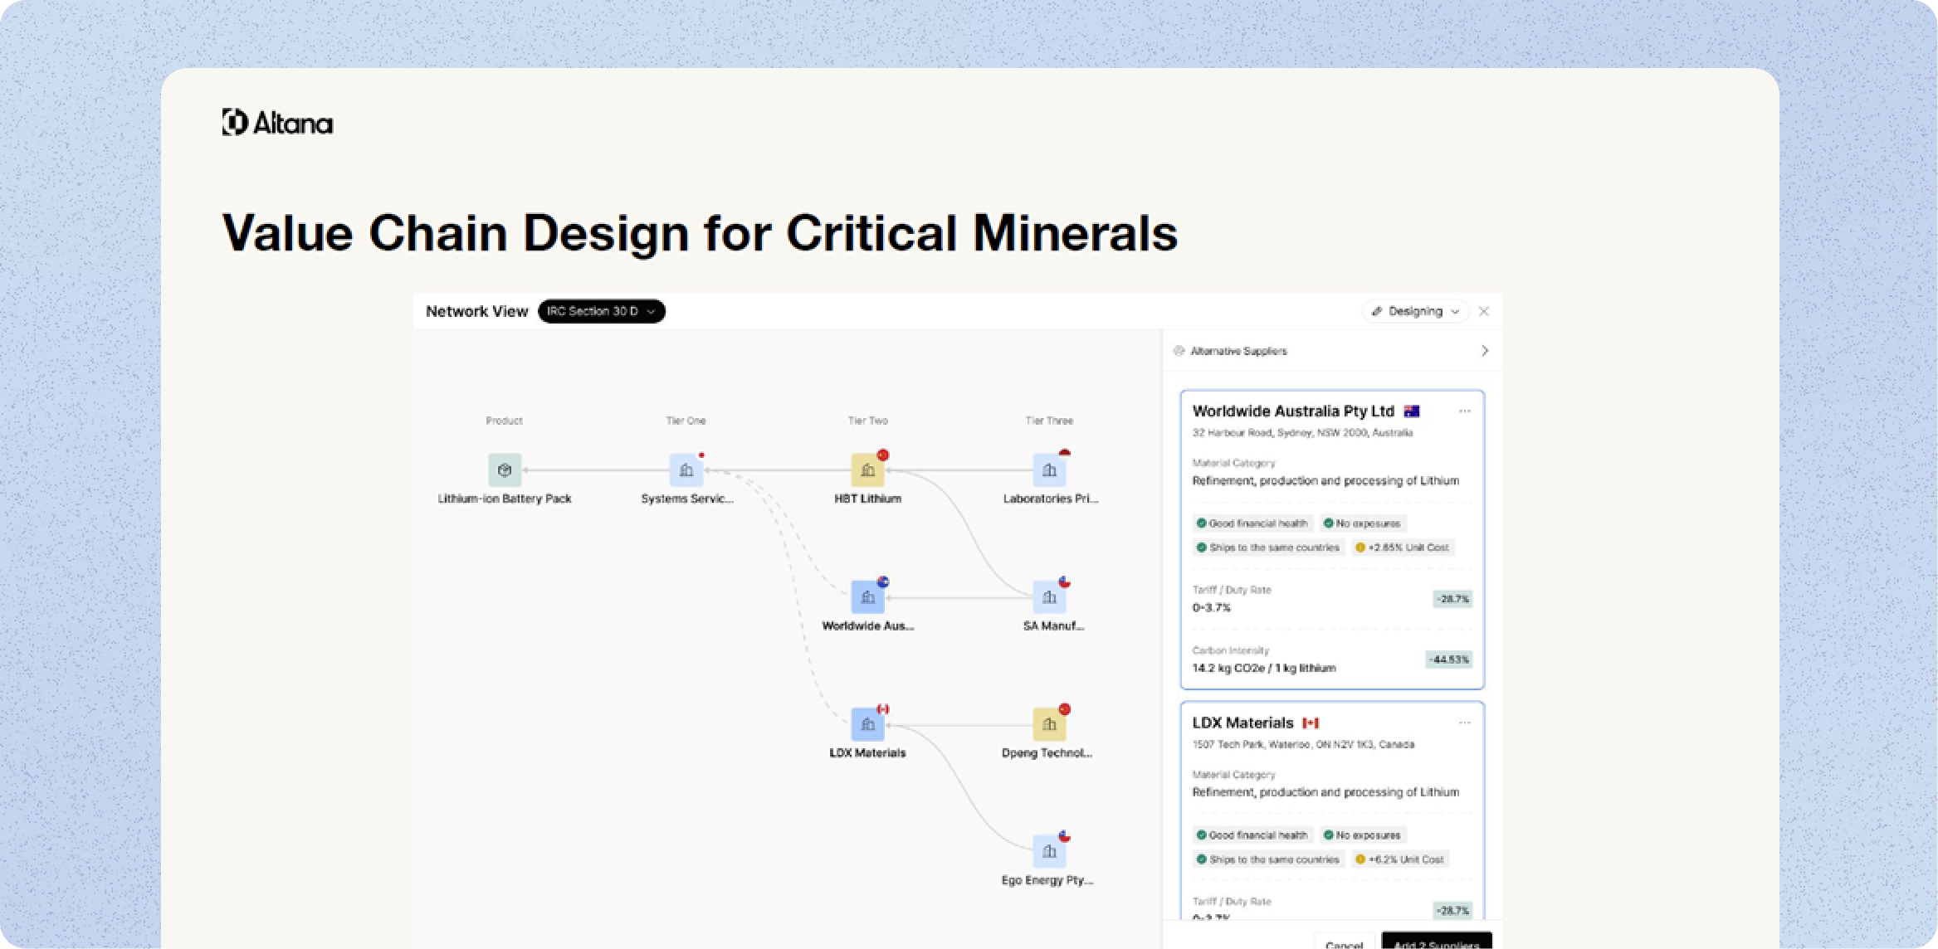Click the Cancel button
Viewport: 1938px width, 949px height.
[1344, 944]
